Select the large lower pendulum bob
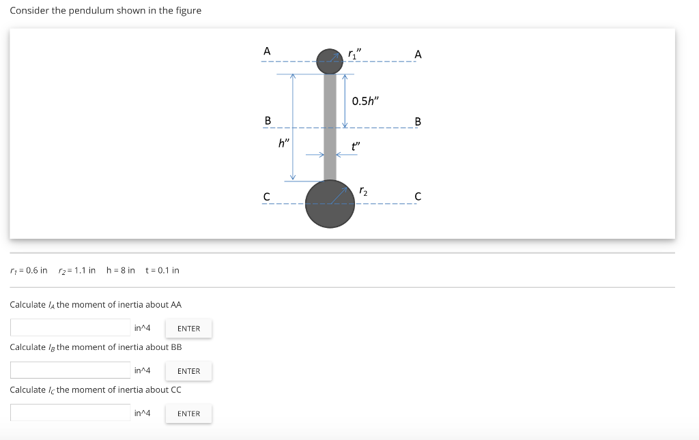The image size is (699, 440). (330, 203)
